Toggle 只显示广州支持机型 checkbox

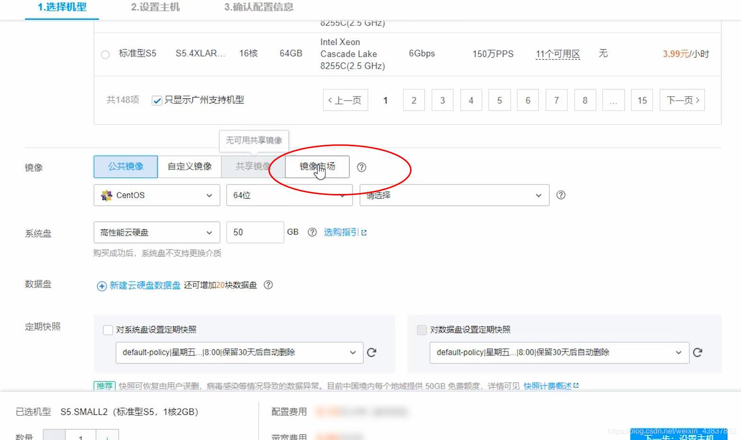pos(157,100)
